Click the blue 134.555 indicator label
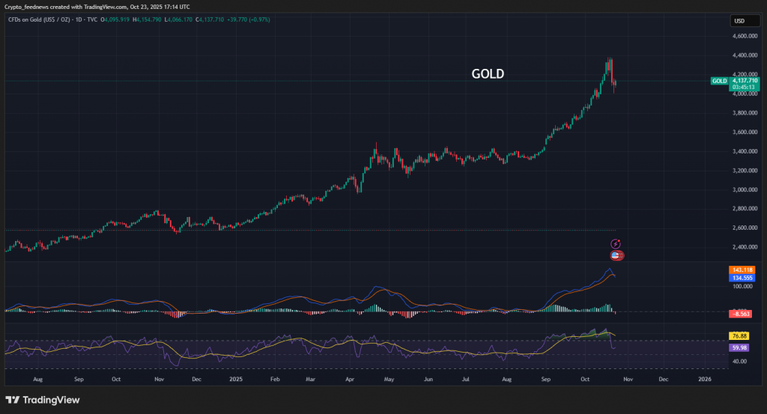The image size is (767, 414). 742,278
